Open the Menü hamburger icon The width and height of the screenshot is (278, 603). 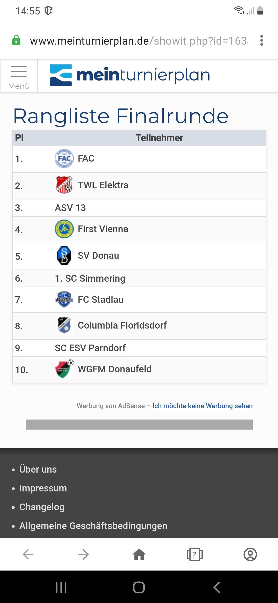pyautogui.click(x=19, y=76)
